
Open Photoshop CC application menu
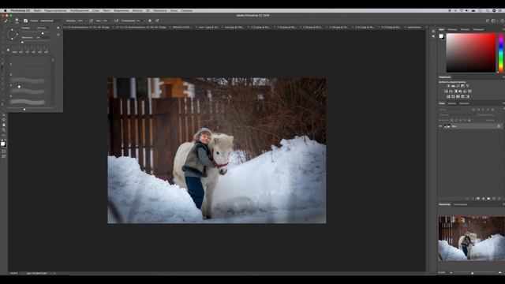[21, 10]
